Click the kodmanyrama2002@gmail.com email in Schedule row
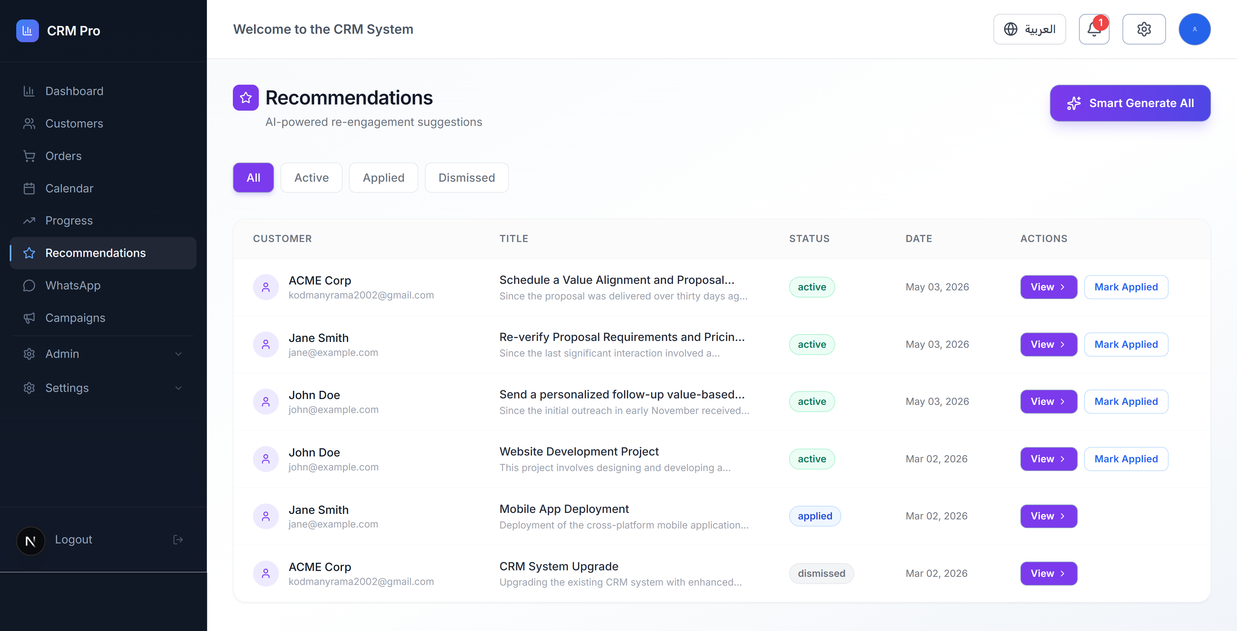The height and width of the screenshot is (631, 1237). [x=361, y=295]
